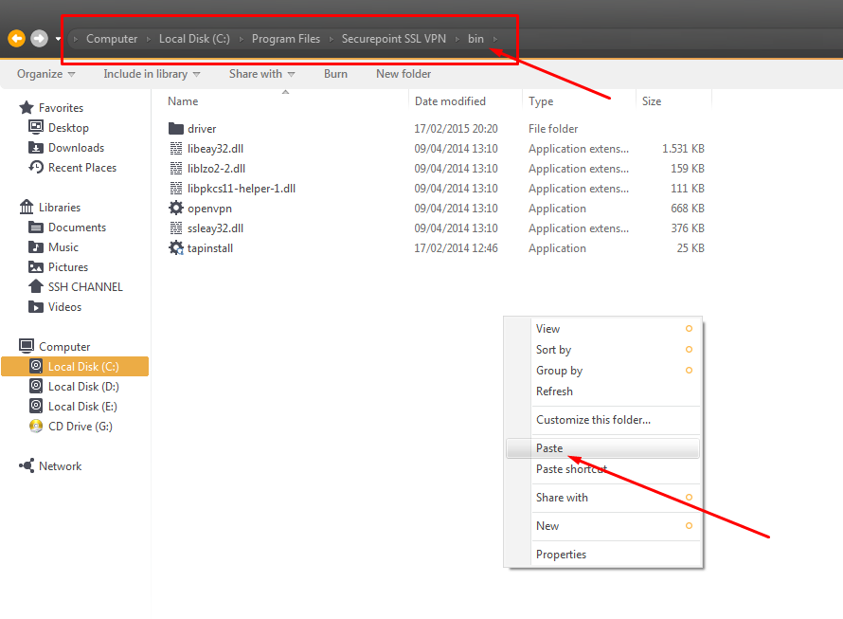Click the Downloads icon in sidebar

pos(36,148)
